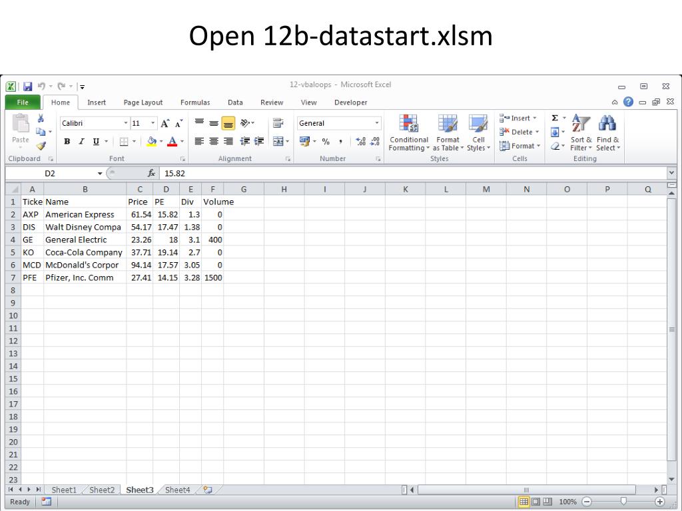682x511 pixels.
Task: Open the Calibri font name dropdown
Action: (x=126, y=123)
